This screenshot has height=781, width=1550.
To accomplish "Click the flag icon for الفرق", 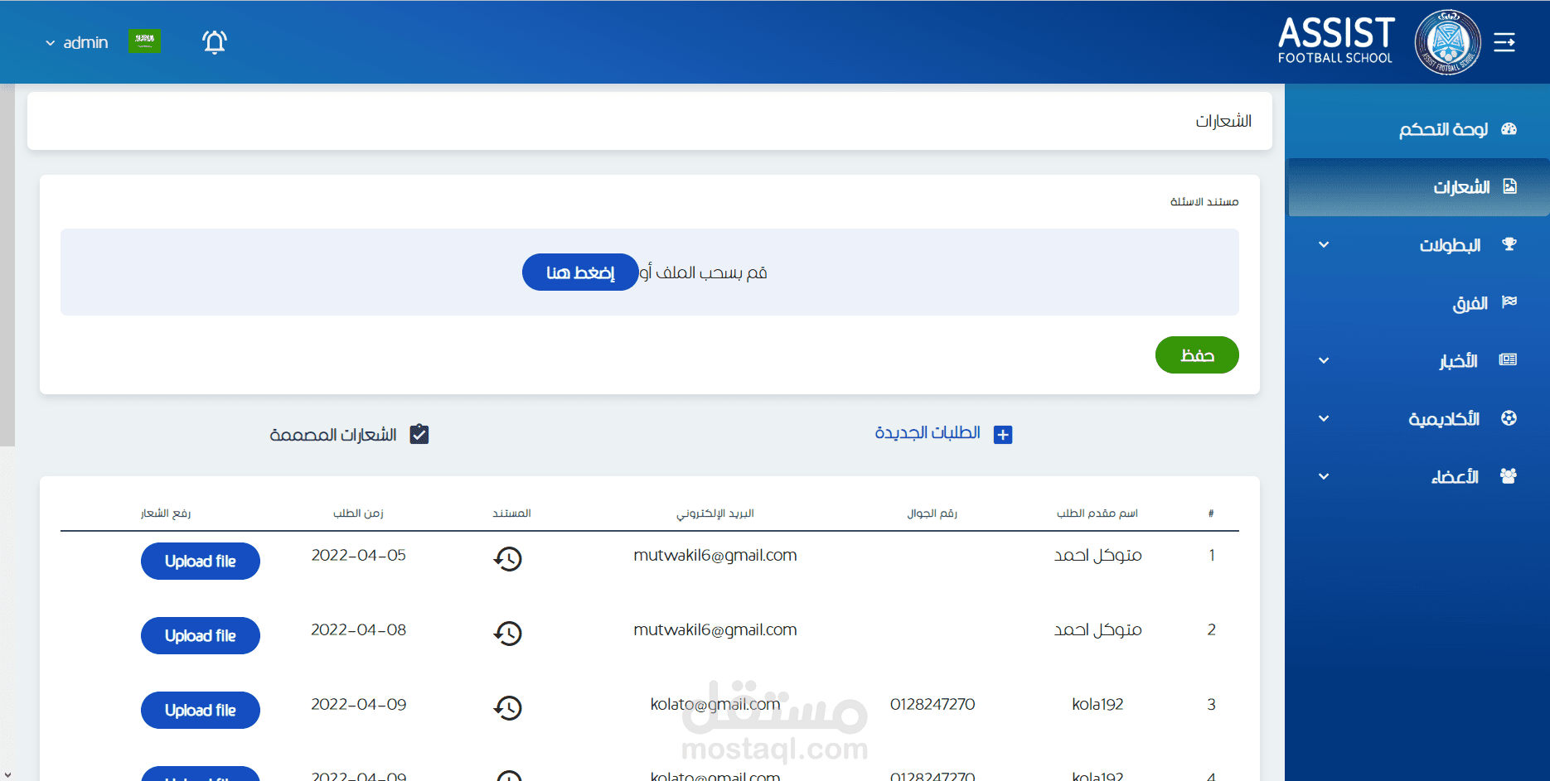I will [1509, 302].
